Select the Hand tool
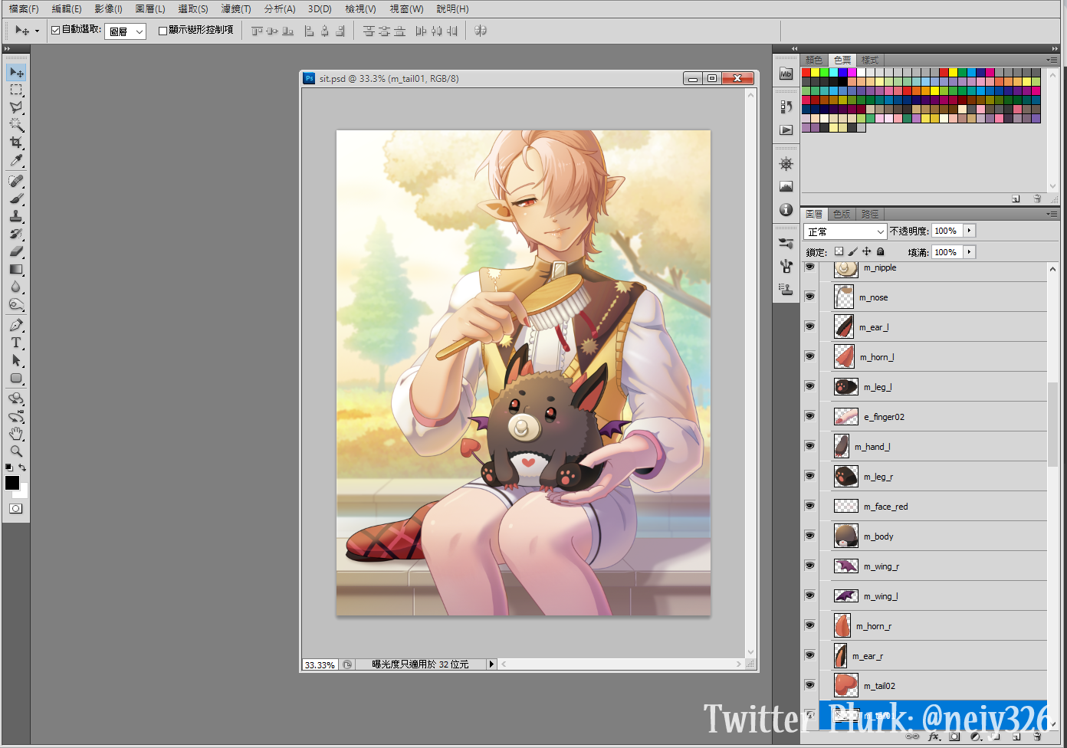Viewport: 1067px width, 748px height. point(16,434)
